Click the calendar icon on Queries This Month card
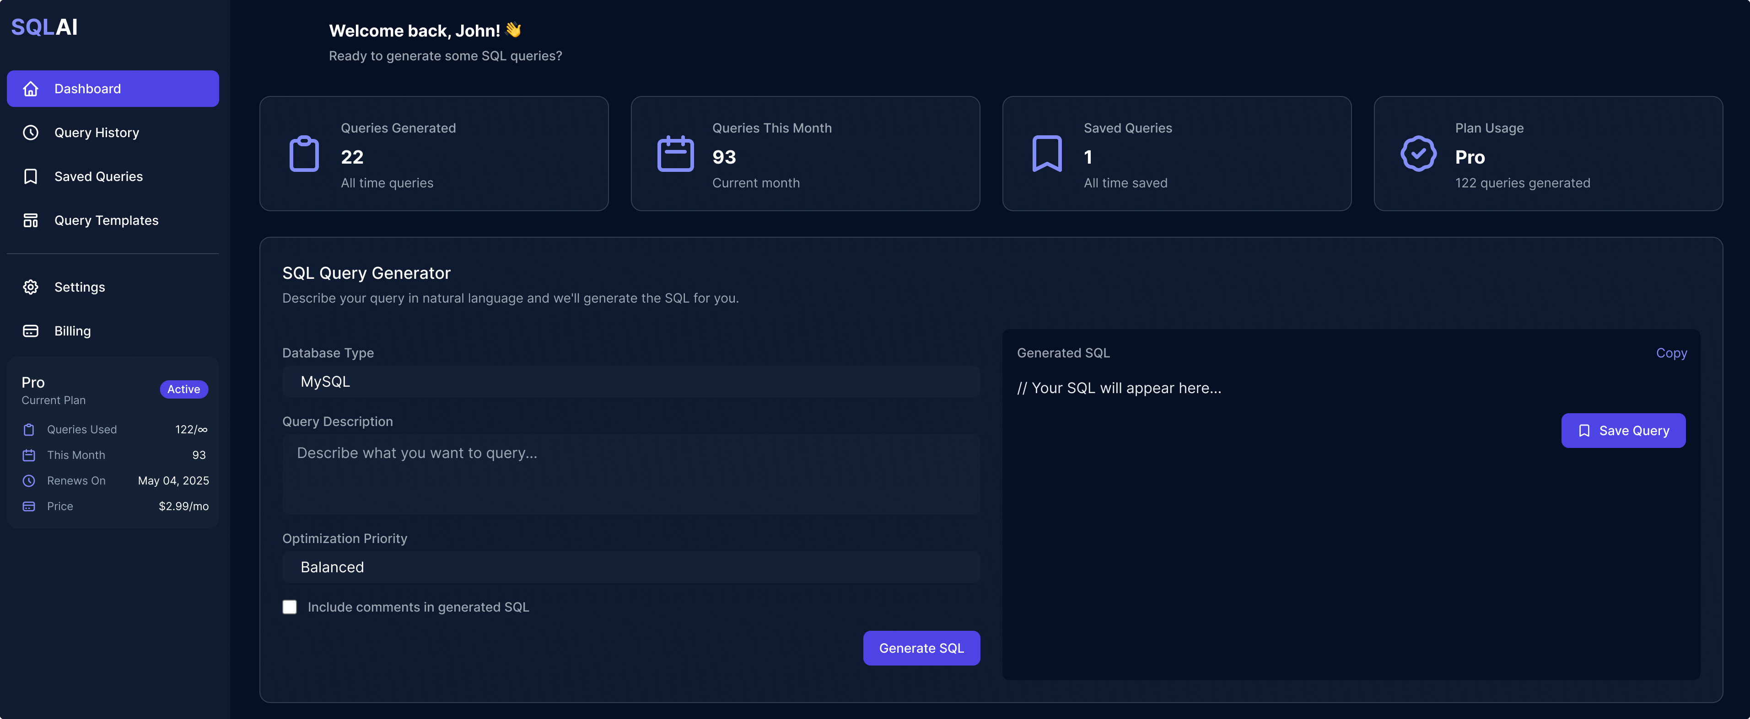The width and height of the screenshot is (1750, 719). (675, 154)
